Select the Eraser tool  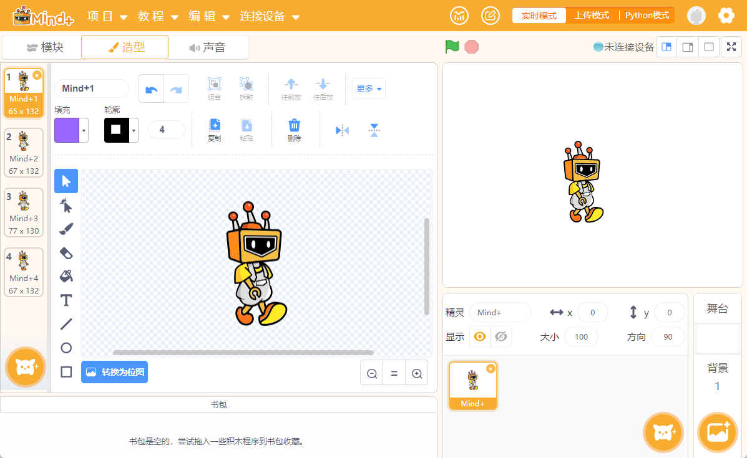(x=66, y=252)
